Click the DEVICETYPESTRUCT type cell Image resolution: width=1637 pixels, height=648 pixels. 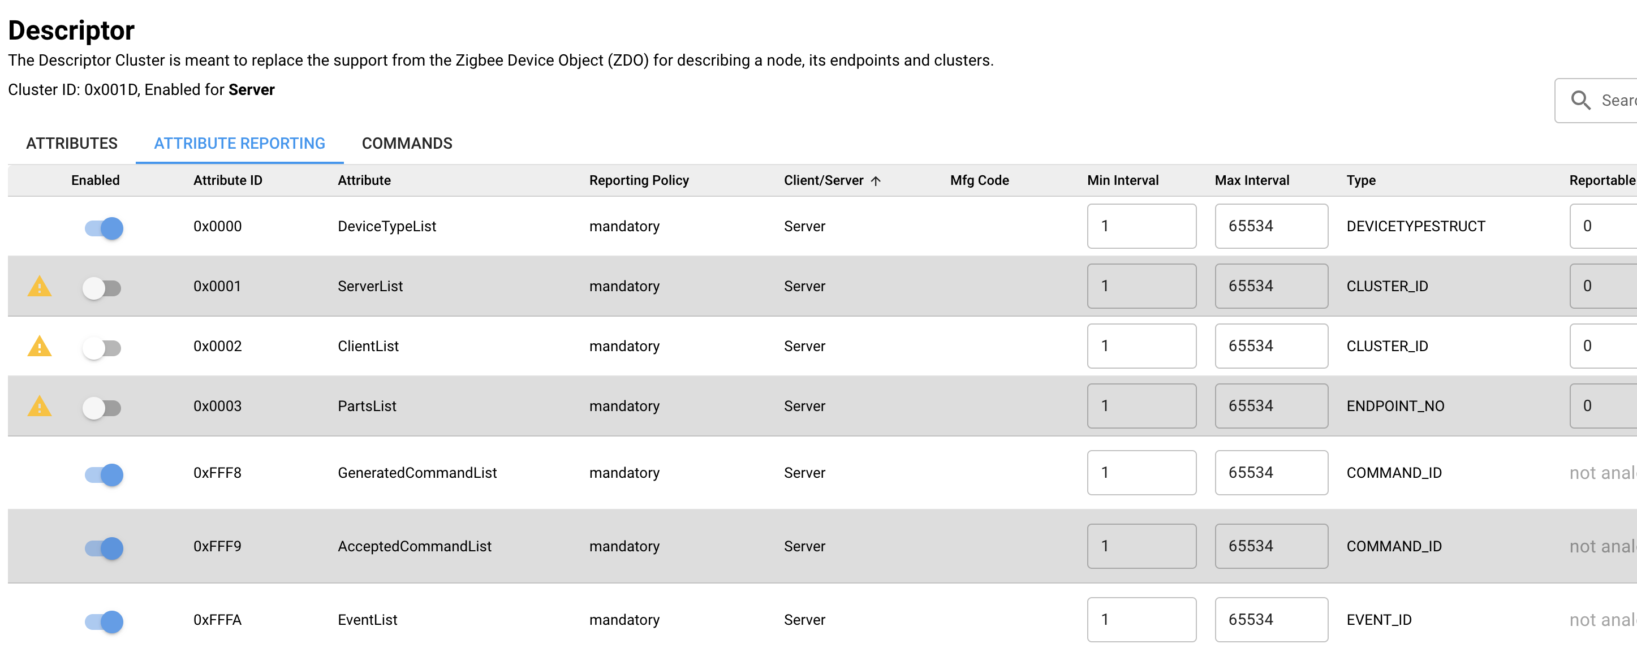[x=1415, y=226]
